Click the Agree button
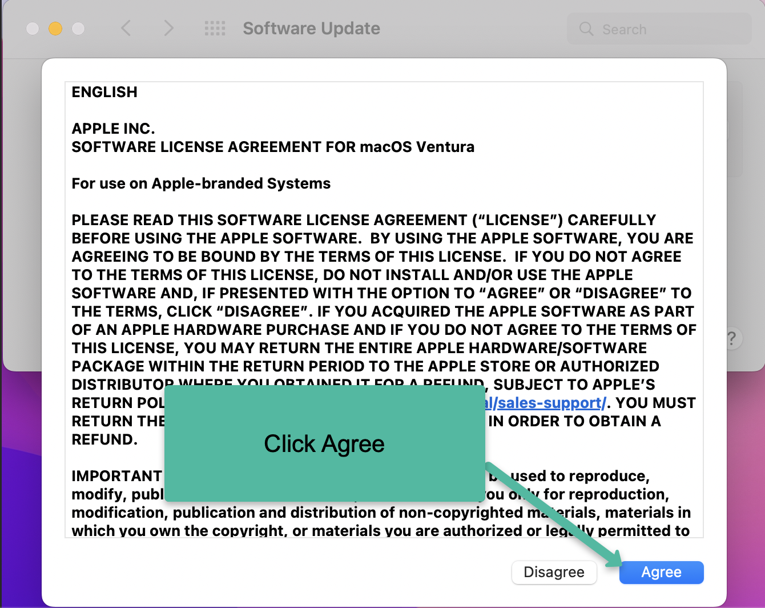Image resolution: width=765 pixels, height=608 pixels. tap(661, 572)
